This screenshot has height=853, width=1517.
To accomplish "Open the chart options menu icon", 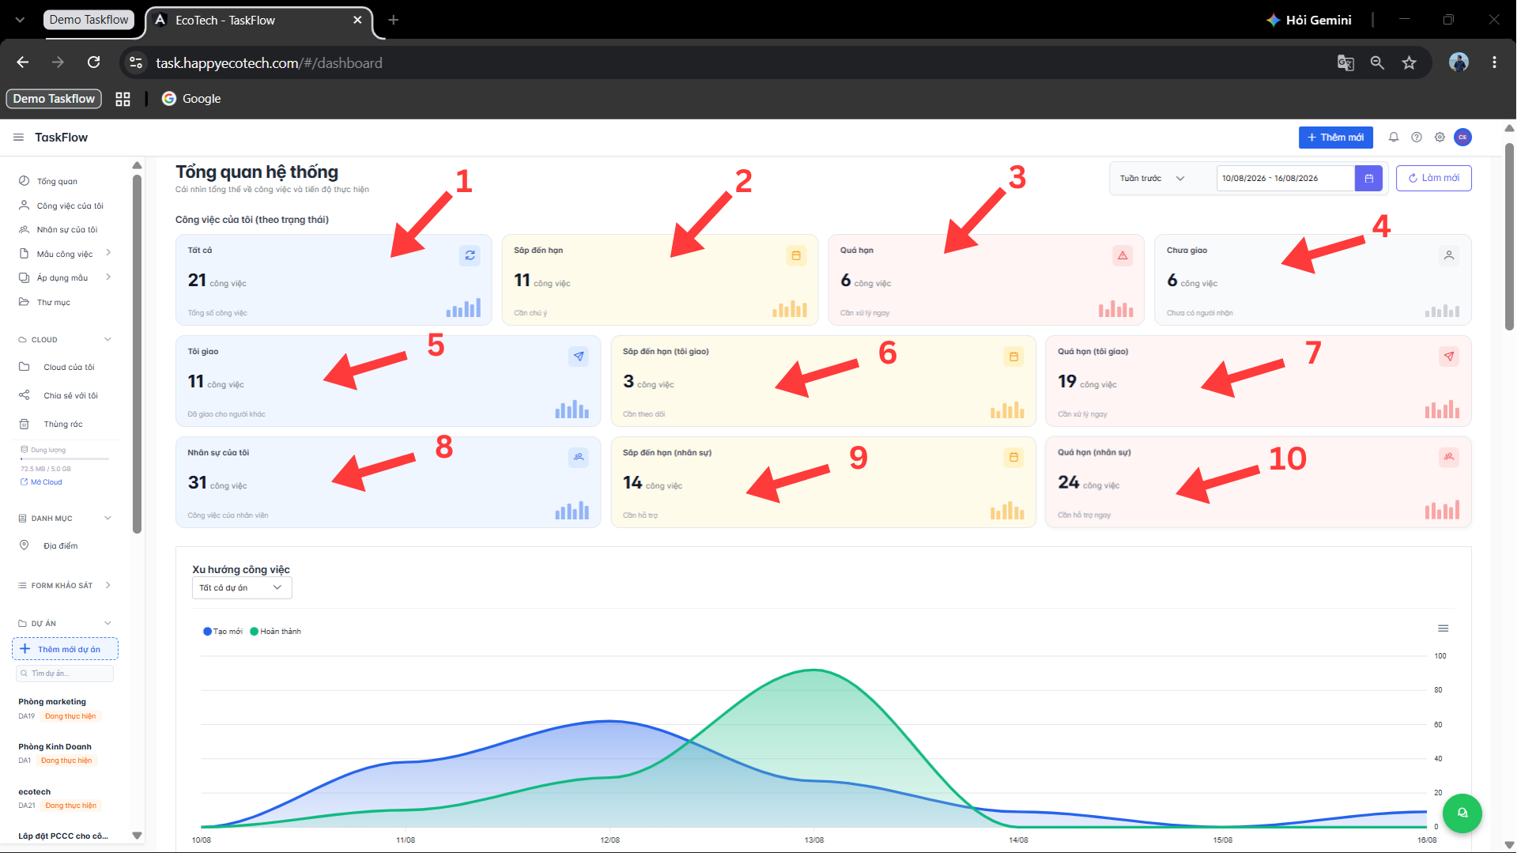I will (1443, 628).
